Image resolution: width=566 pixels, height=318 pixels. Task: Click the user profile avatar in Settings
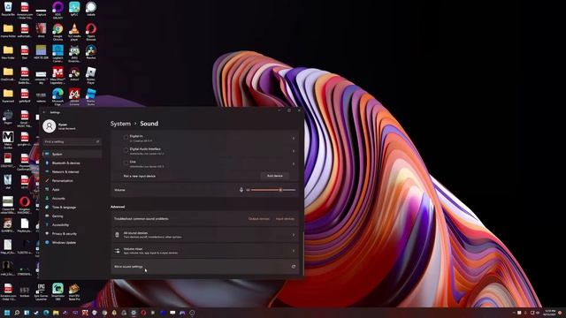click(x=50, y=126)
